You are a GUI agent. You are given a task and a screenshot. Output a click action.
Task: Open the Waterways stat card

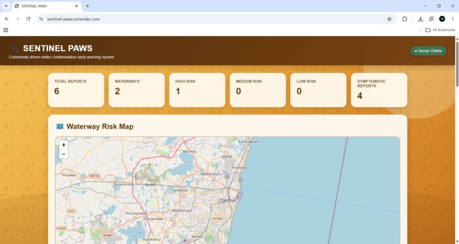[x=137, y=90]
